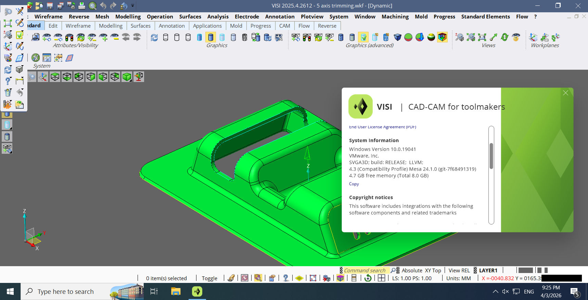Select the light-blue transparent cylinder display mode
The width and height of the screenshot is (588, 300).
tap(222, 37)
